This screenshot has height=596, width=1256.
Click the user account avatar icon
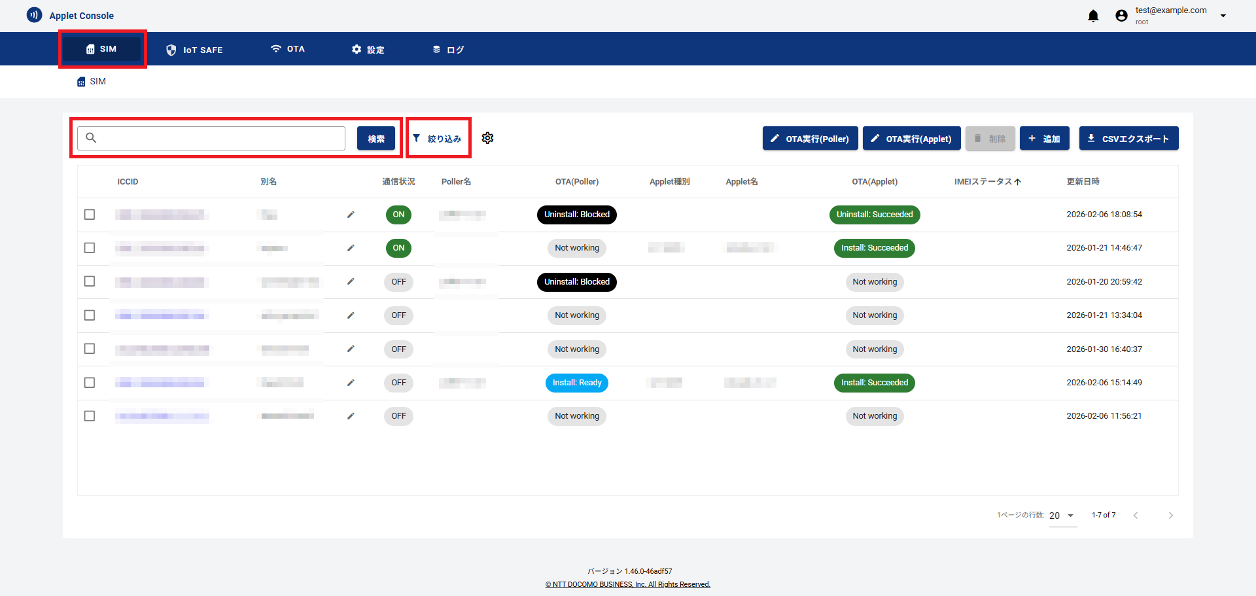point(1121,16)
